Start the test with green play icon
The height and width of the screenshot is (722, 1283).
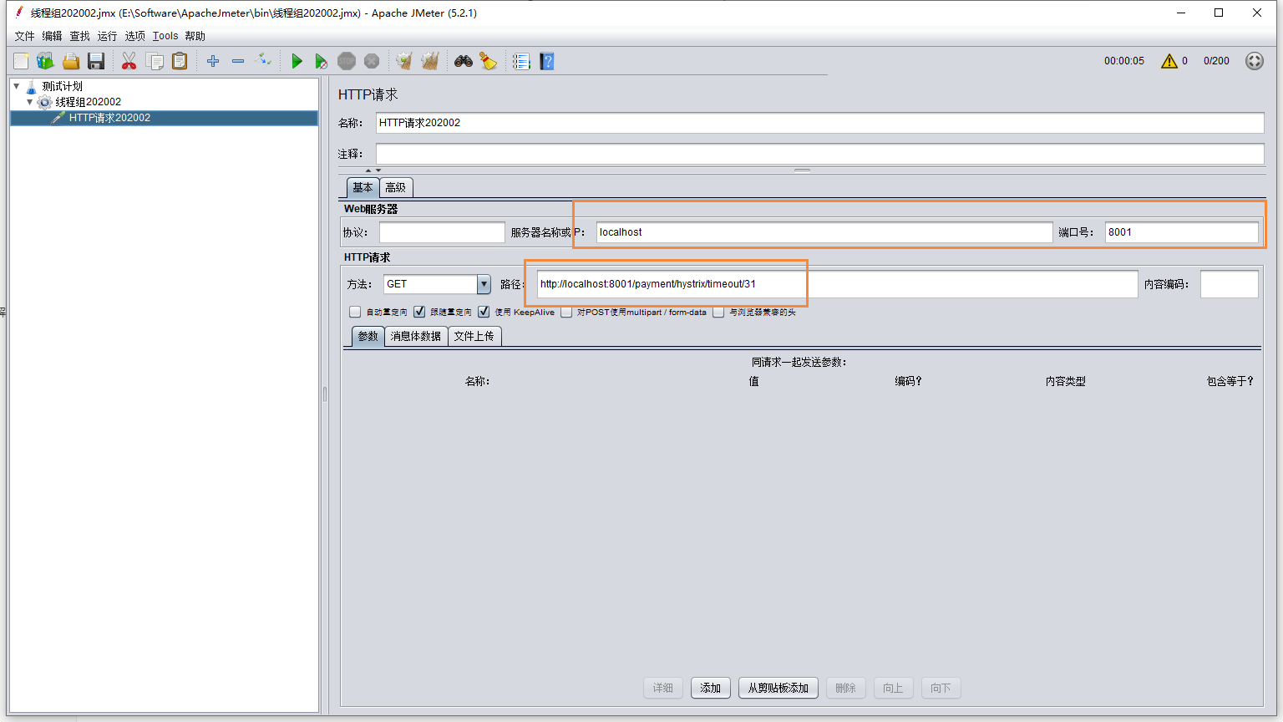tap(297, 61)
